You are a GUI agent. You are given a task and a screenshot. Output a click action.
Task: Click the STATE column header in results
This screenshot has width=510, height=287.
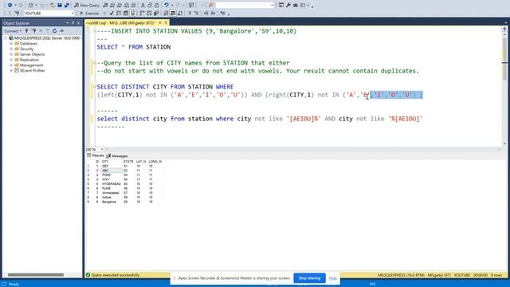[x=128, y=161]
